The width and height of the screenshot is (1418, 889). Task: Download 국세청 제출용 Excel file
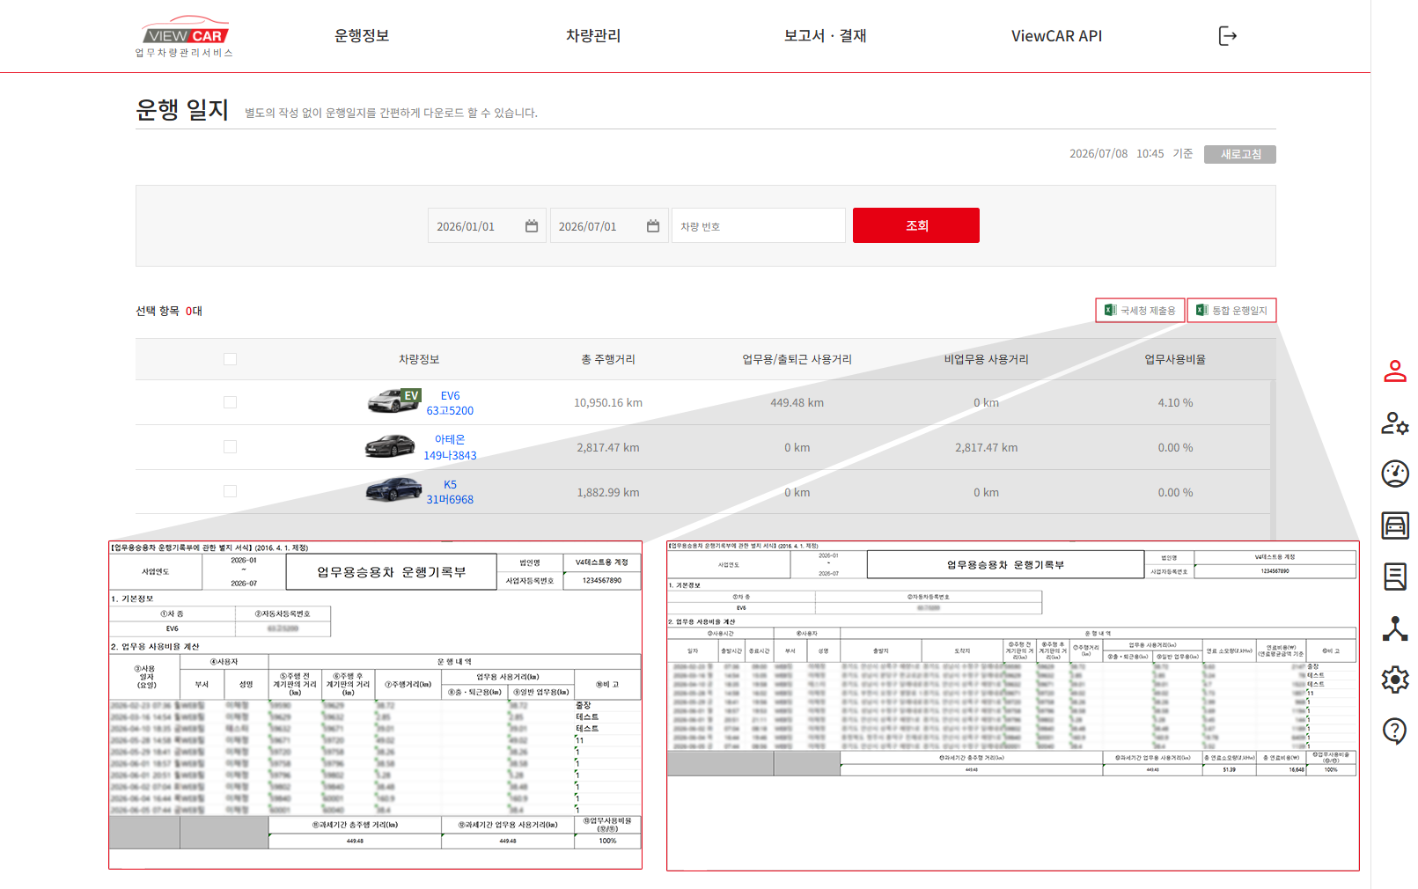pyautogui.click(x=1140, y=310)
